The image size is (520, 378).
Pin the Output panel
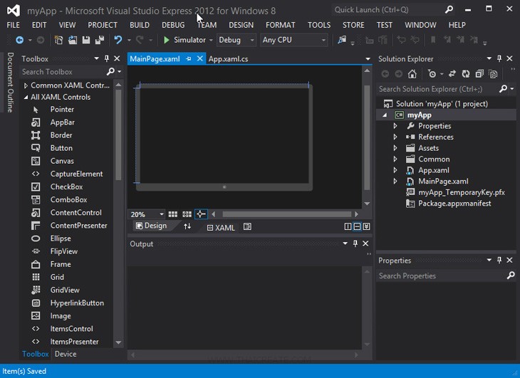point(355,243)
